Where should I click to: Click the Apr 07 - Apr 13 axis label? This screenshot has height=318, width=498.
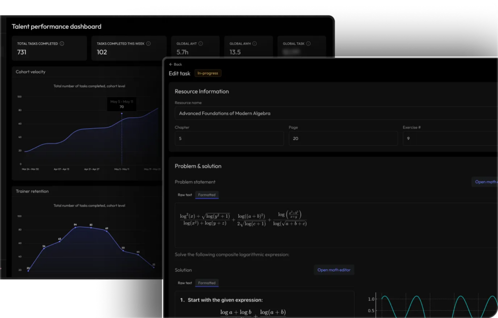pos(61,169)
